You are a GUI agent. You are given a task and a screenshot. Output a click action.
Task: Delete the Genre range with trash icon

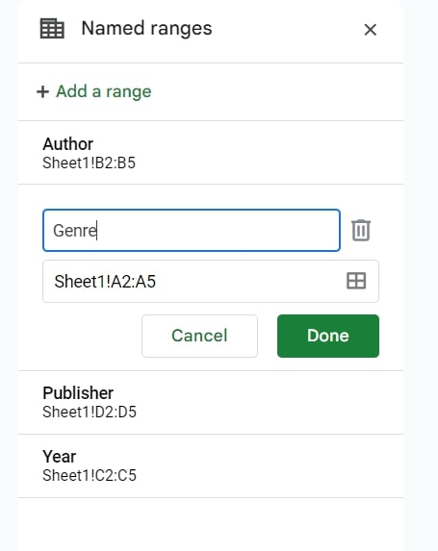tap(361, 230)
